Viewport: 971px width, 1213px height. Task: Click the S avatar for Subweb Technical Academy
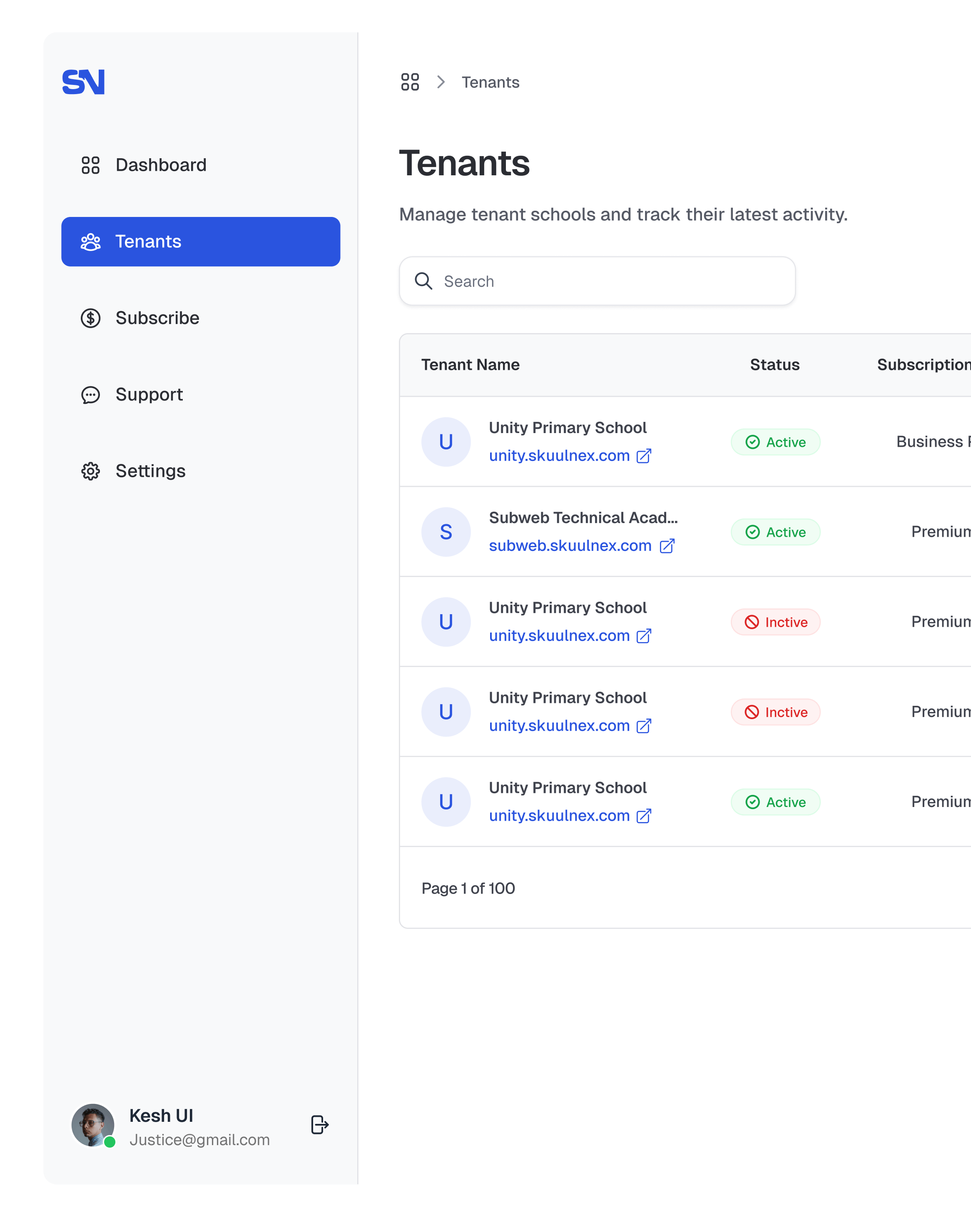446,532
